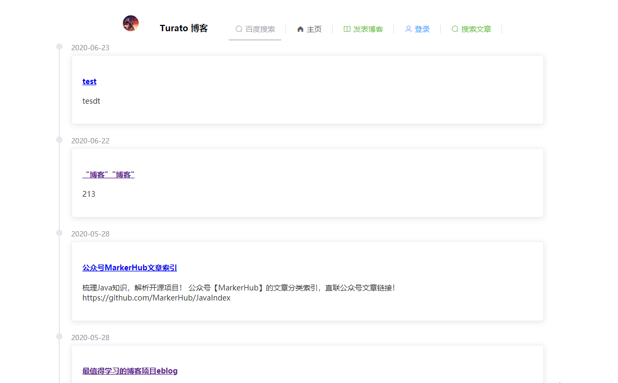Image resolution: width=618 pixels, height=383 pixels.
Task: Click the '213' post description text
Action: 88,194
